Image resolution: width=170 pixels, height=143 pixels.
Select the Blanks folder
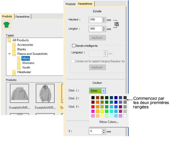21,49
